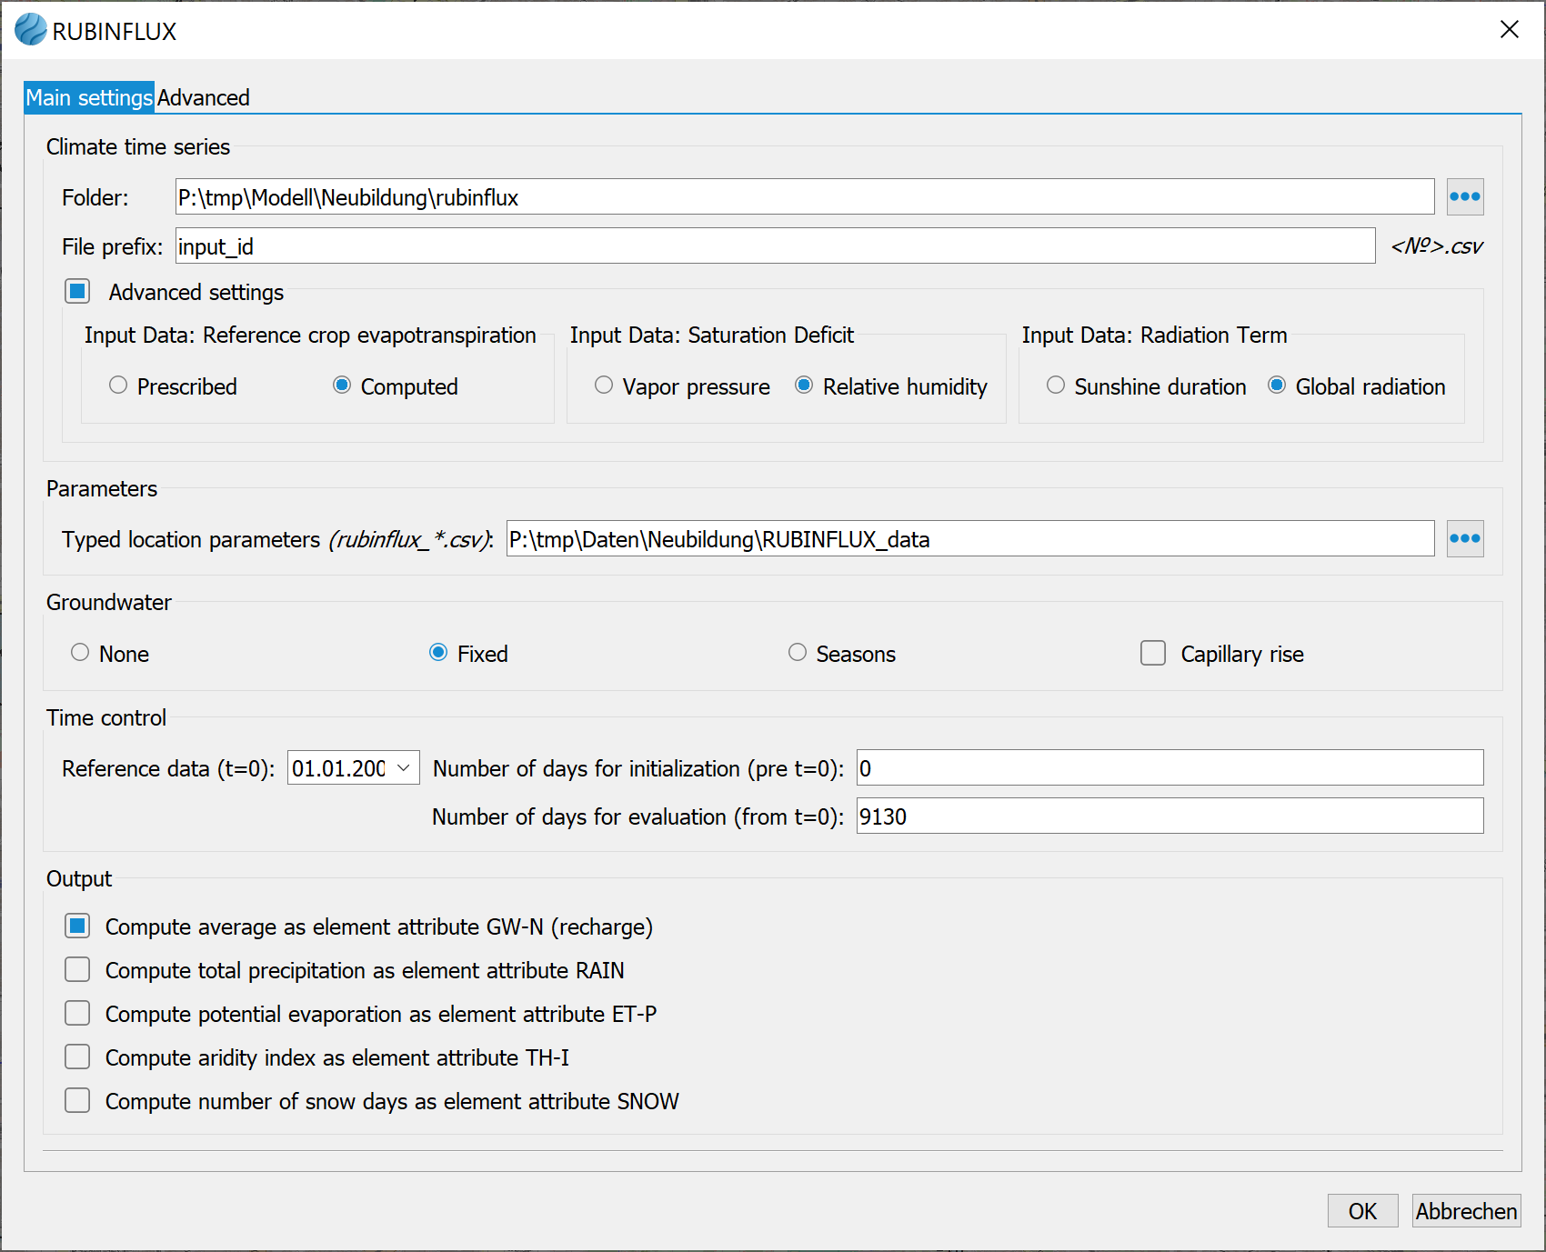The image size is (1546, 1252).
Task: Enable the Capillary rise checkbox
Action: click(x=1153, y=654)
